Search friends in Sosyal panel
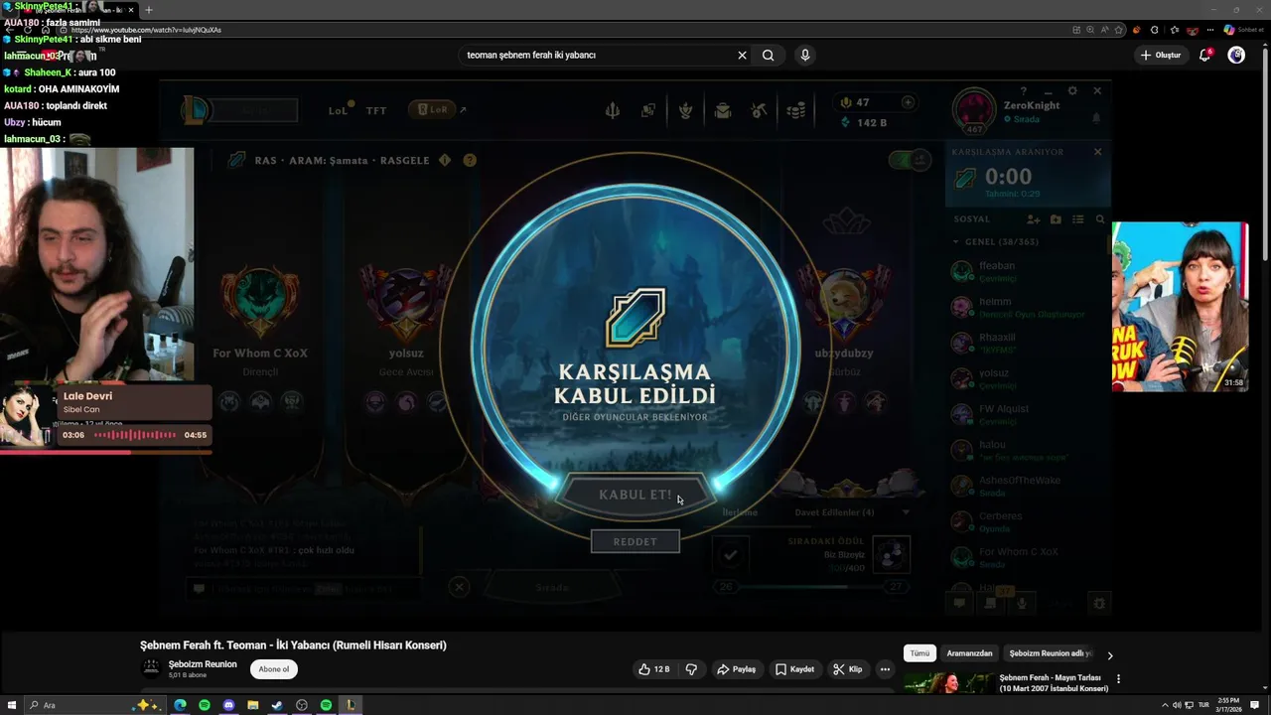The width and height of the screenshot is (1271, 715). [1100, 219]
